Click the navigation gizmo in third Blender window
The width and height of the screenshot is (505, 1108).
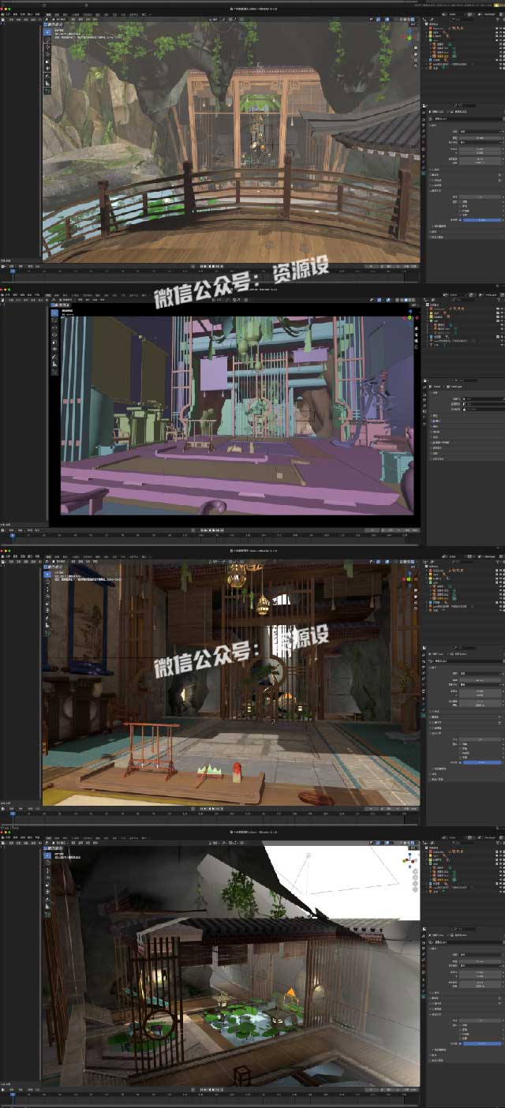(410, 579)
